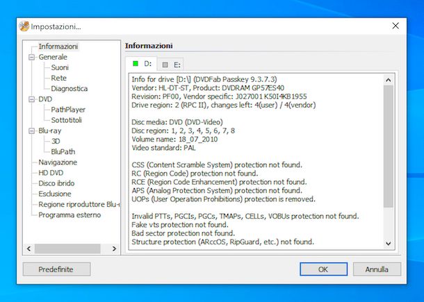Click the 'Drive region: 2 (RPC II)' line
The width and height of the screenshot is (424, 302).
(x=223, y=105)
